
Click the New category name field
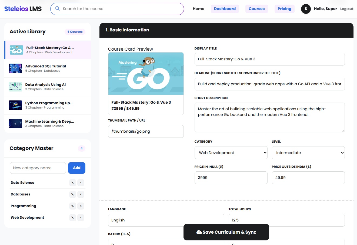click(x=38, y=168)
